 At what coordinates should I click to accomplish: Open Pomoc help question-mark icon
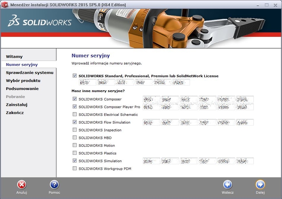click(x=54, y=185)
